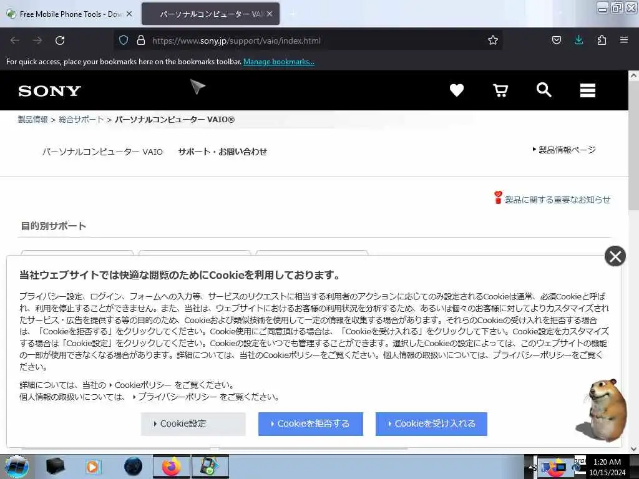The width and height of the screenshot is (639, 479).
Task: Bookmark this page with the star icon
Action: pos(493,40)
